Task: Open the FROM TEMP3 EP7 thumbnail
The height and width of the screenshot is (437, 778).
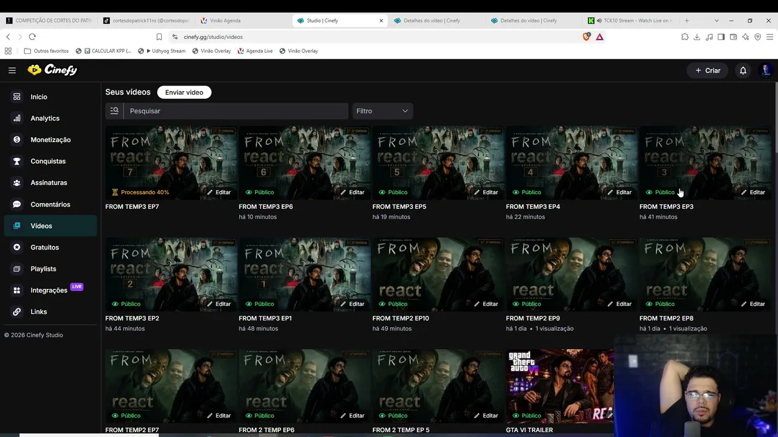Action: coord(171,163)
